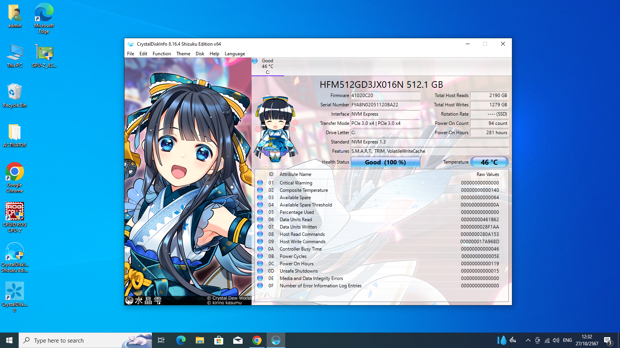The image size is (620, 348).
Task: Click the Error Information Log Entries status circle
Action: 260,285
